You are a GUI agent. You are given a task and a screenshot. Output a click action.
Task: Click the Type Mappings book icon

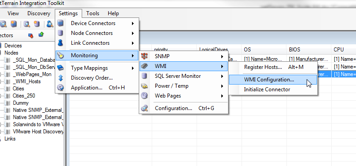[x=61, y=68]
